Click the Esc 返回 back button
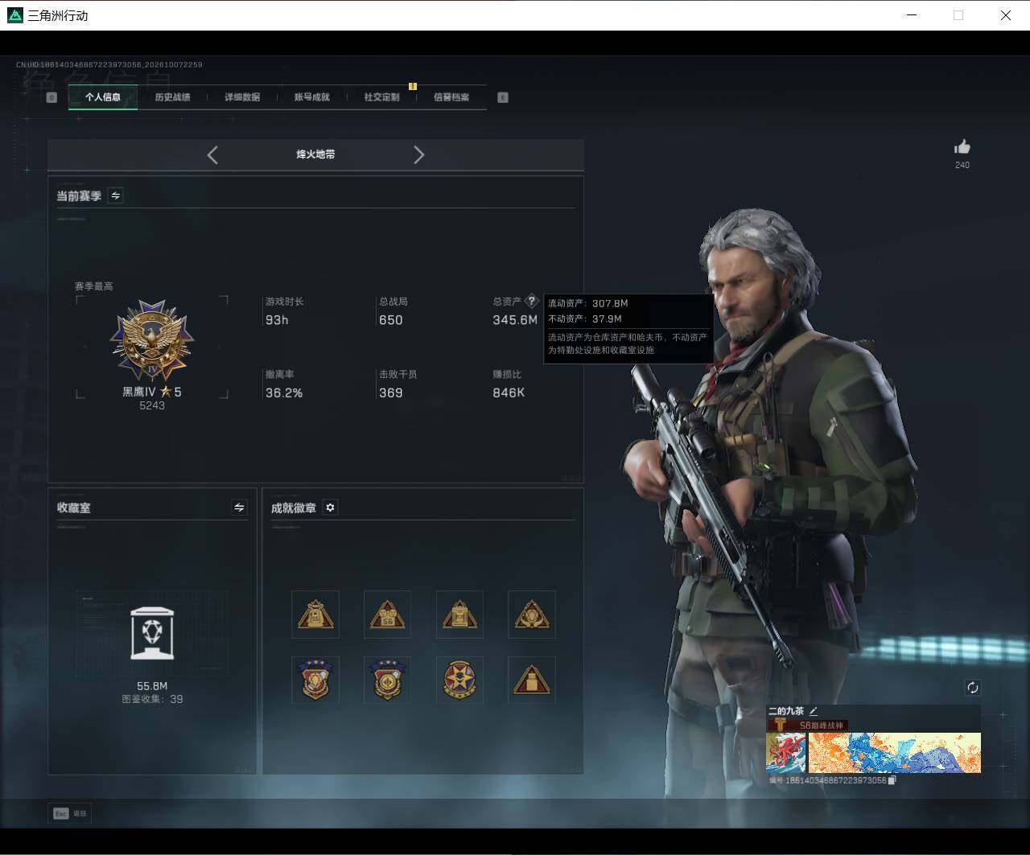The width and height of the screenshot is (1030, 855). point(70,813)
